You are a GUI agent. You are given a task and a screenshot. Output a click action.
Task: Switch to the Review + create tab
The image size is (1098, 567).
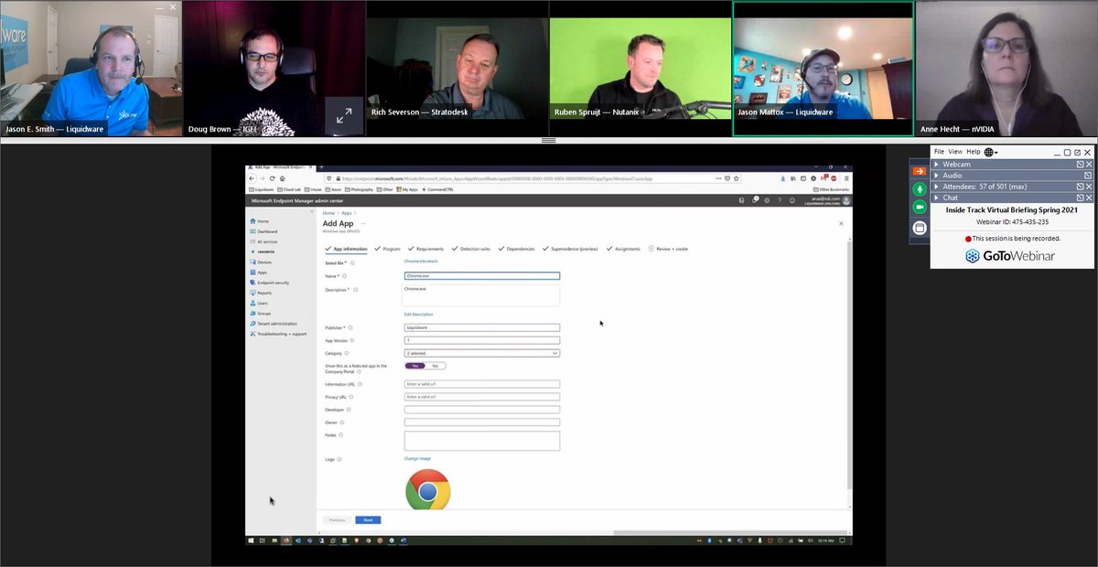pos(668,249)
